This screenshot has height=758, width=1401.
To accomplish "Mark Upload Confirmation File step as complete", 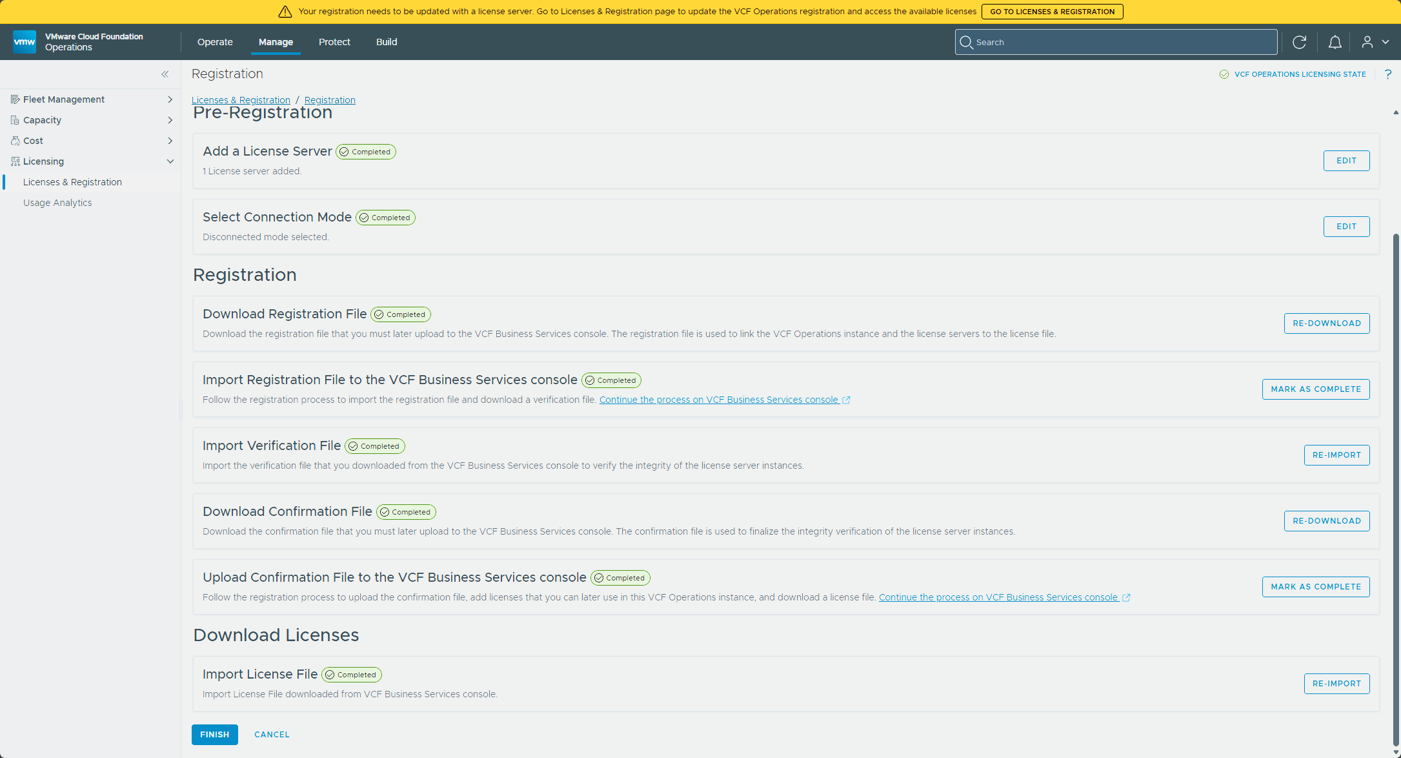I will point(1316,587).
